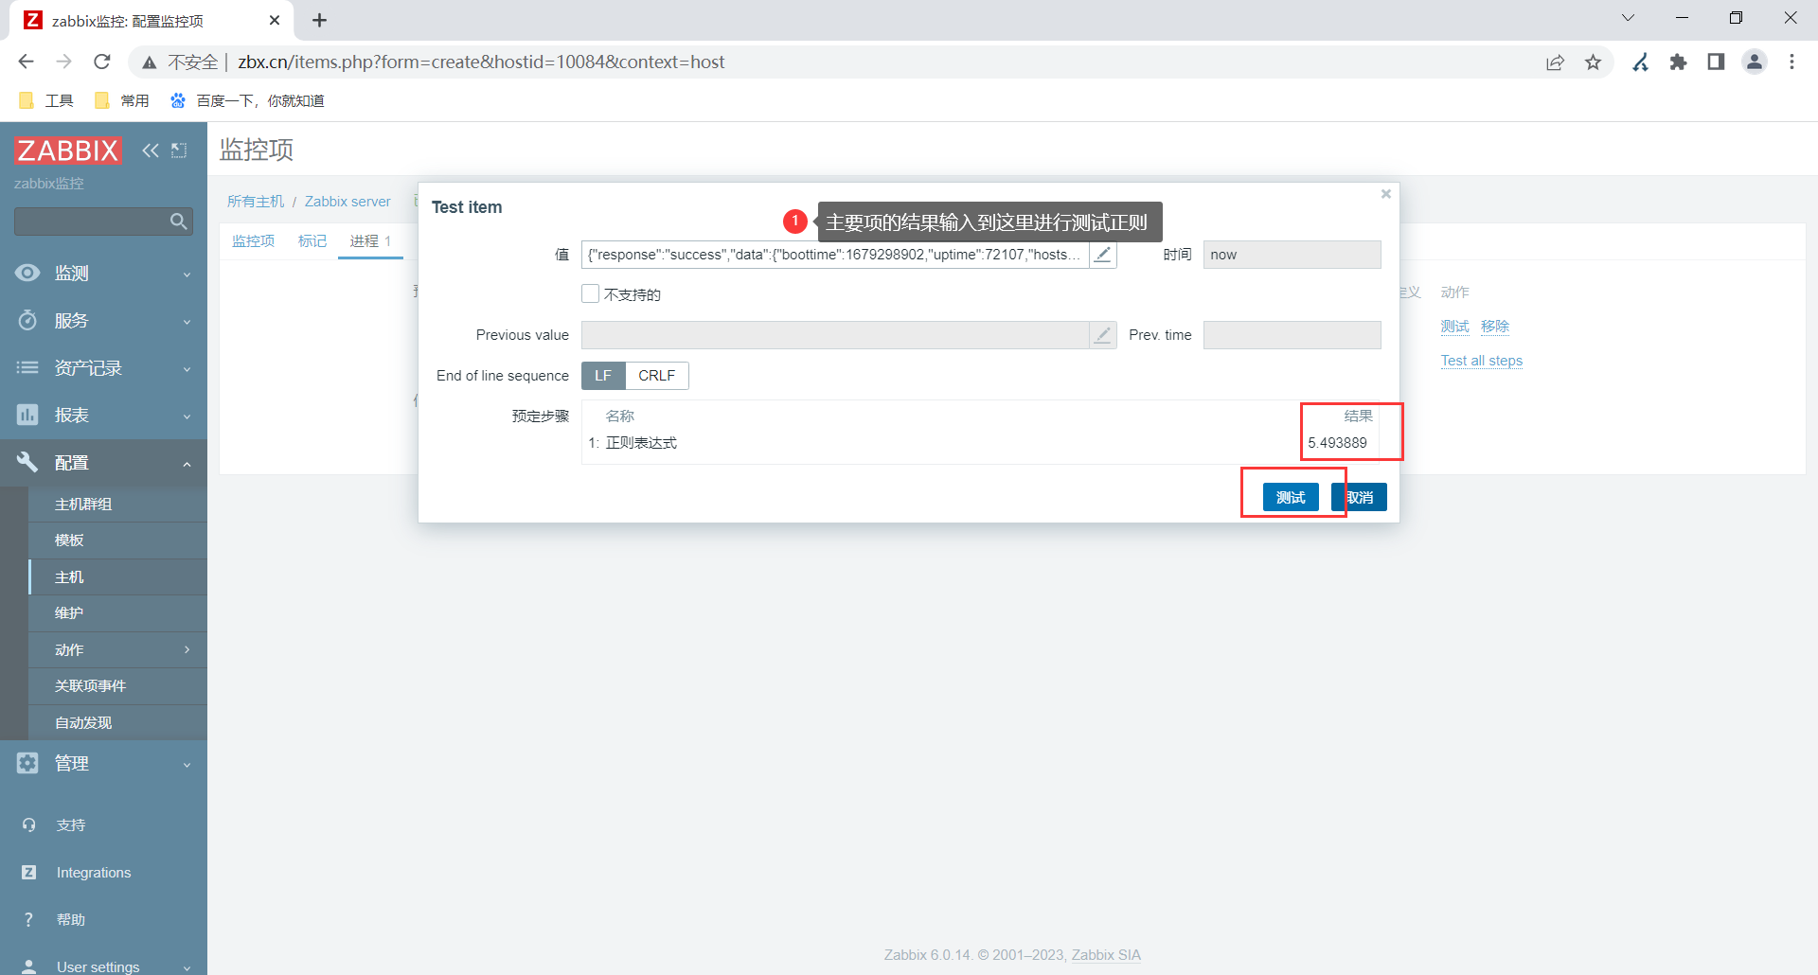This screenshot has width=1818, height=975.
Task: Expand the User settings chevron
Action: click(x=187, y=967)
